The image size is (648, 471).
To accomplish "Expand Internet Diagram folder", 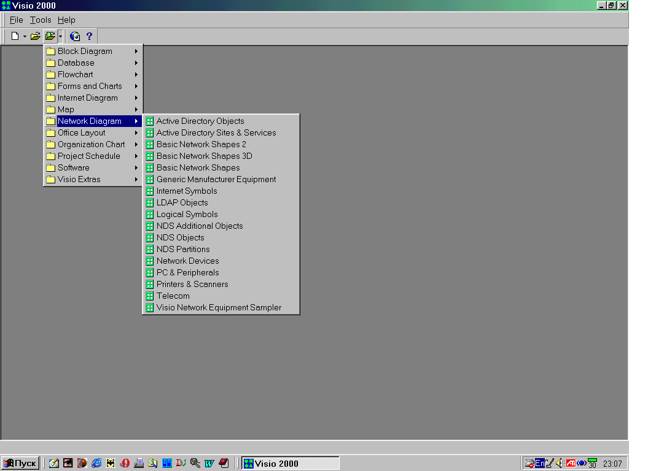I will (93, 98).
